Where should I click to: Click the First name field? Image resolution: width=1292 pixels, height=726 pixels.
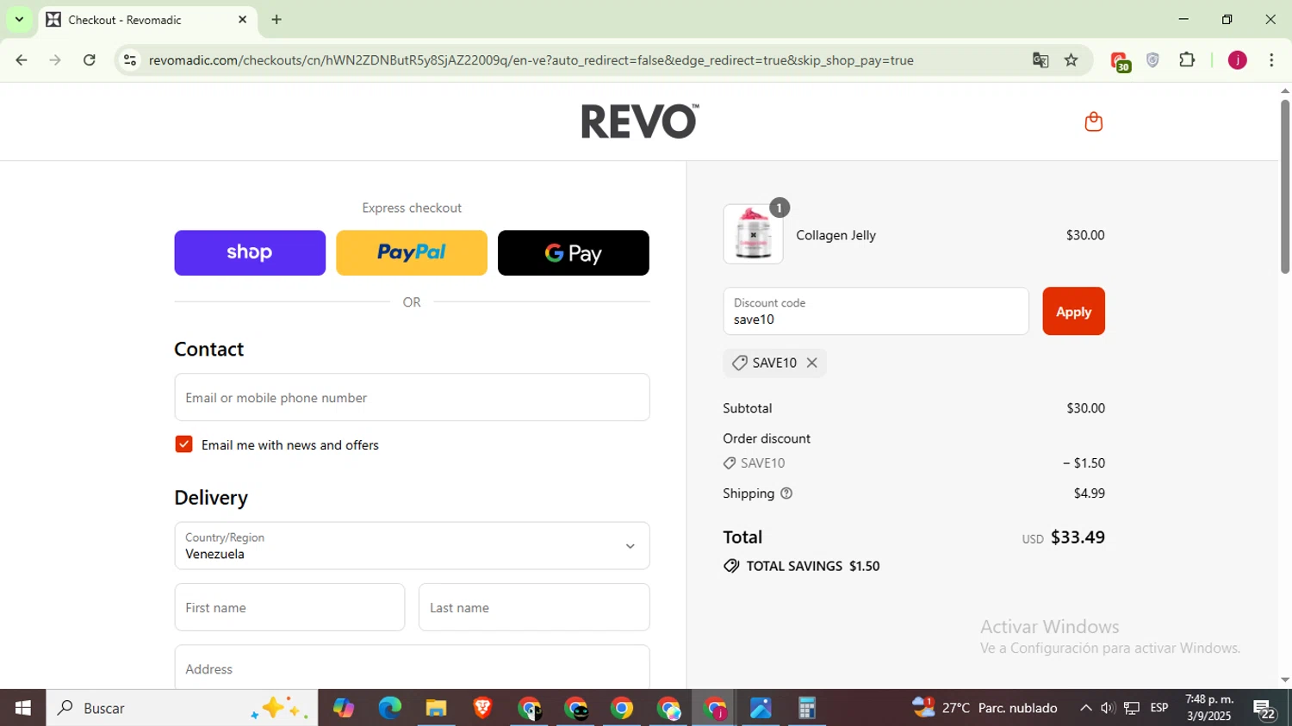(x=289, y=607)
